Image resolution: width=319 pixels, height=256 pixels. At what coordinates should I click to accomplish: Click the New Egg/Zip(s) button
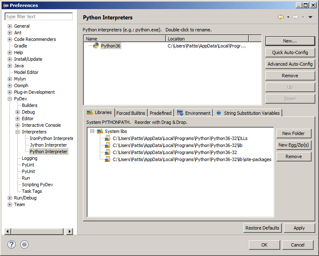[x=293, y=145]
